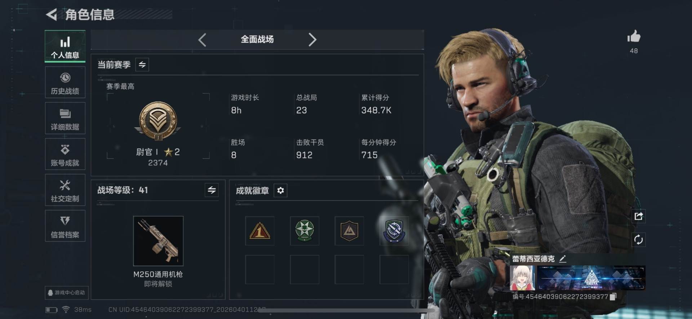Go back using the 角色信息 arrow

pyautogui.click(x=52, y=15)
